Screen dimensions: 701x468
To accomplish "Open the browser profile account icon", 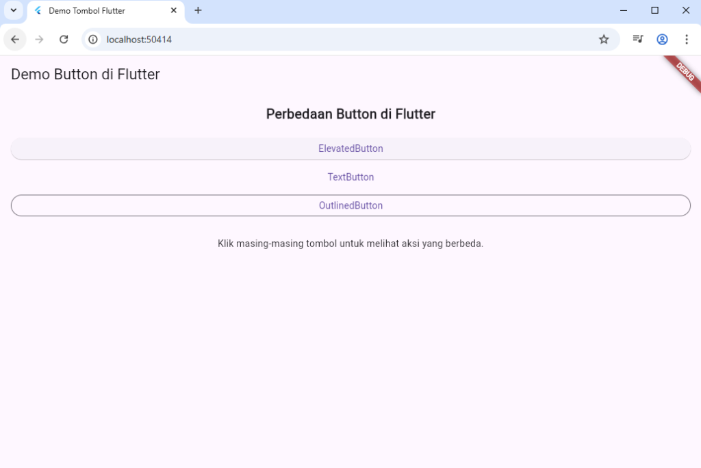I will pos(662,39).
